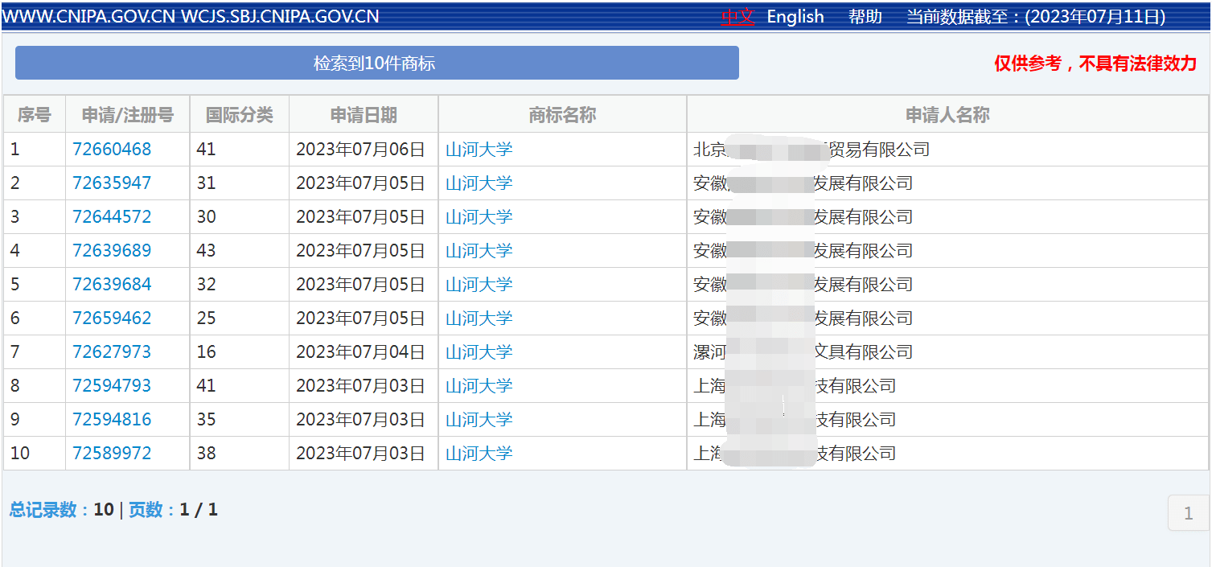Viewport: 1212px width, 567px height.
Task: Open application number 72635947
Action: [112, 183]
